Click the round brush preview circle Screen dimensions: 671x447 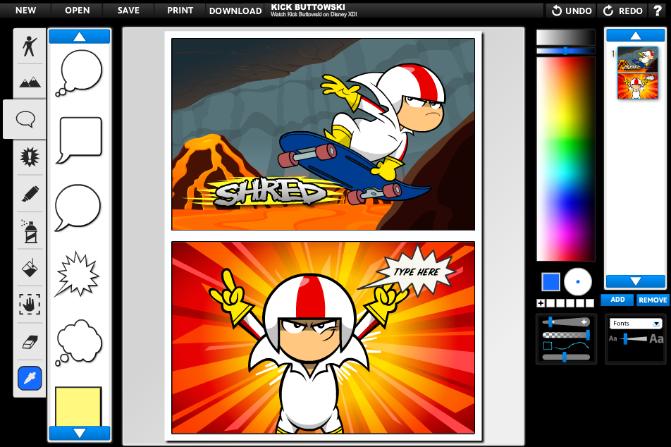click(578, 282)
